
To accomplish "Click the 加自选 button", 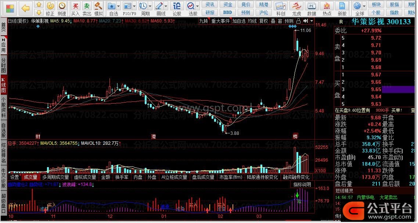I will [239, 21].
